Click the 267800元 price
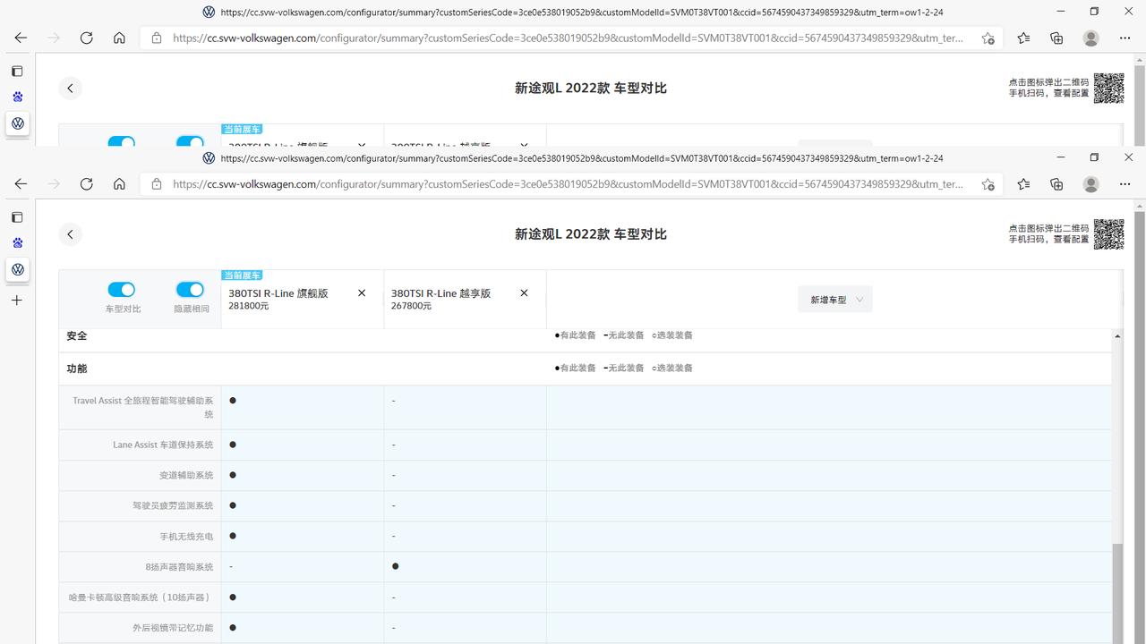The height and width of the screenshot is (644, 1146). 411,306
